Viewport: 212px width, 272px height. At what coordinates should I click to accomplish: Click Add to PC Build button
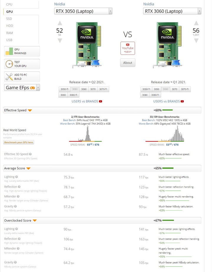coord(22,77)
